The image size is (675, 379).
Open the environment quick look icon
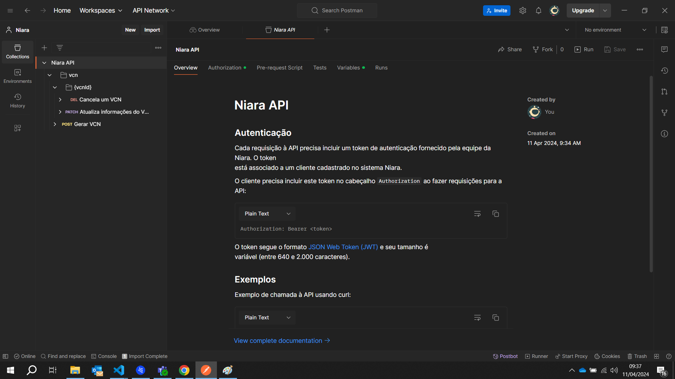664,30
